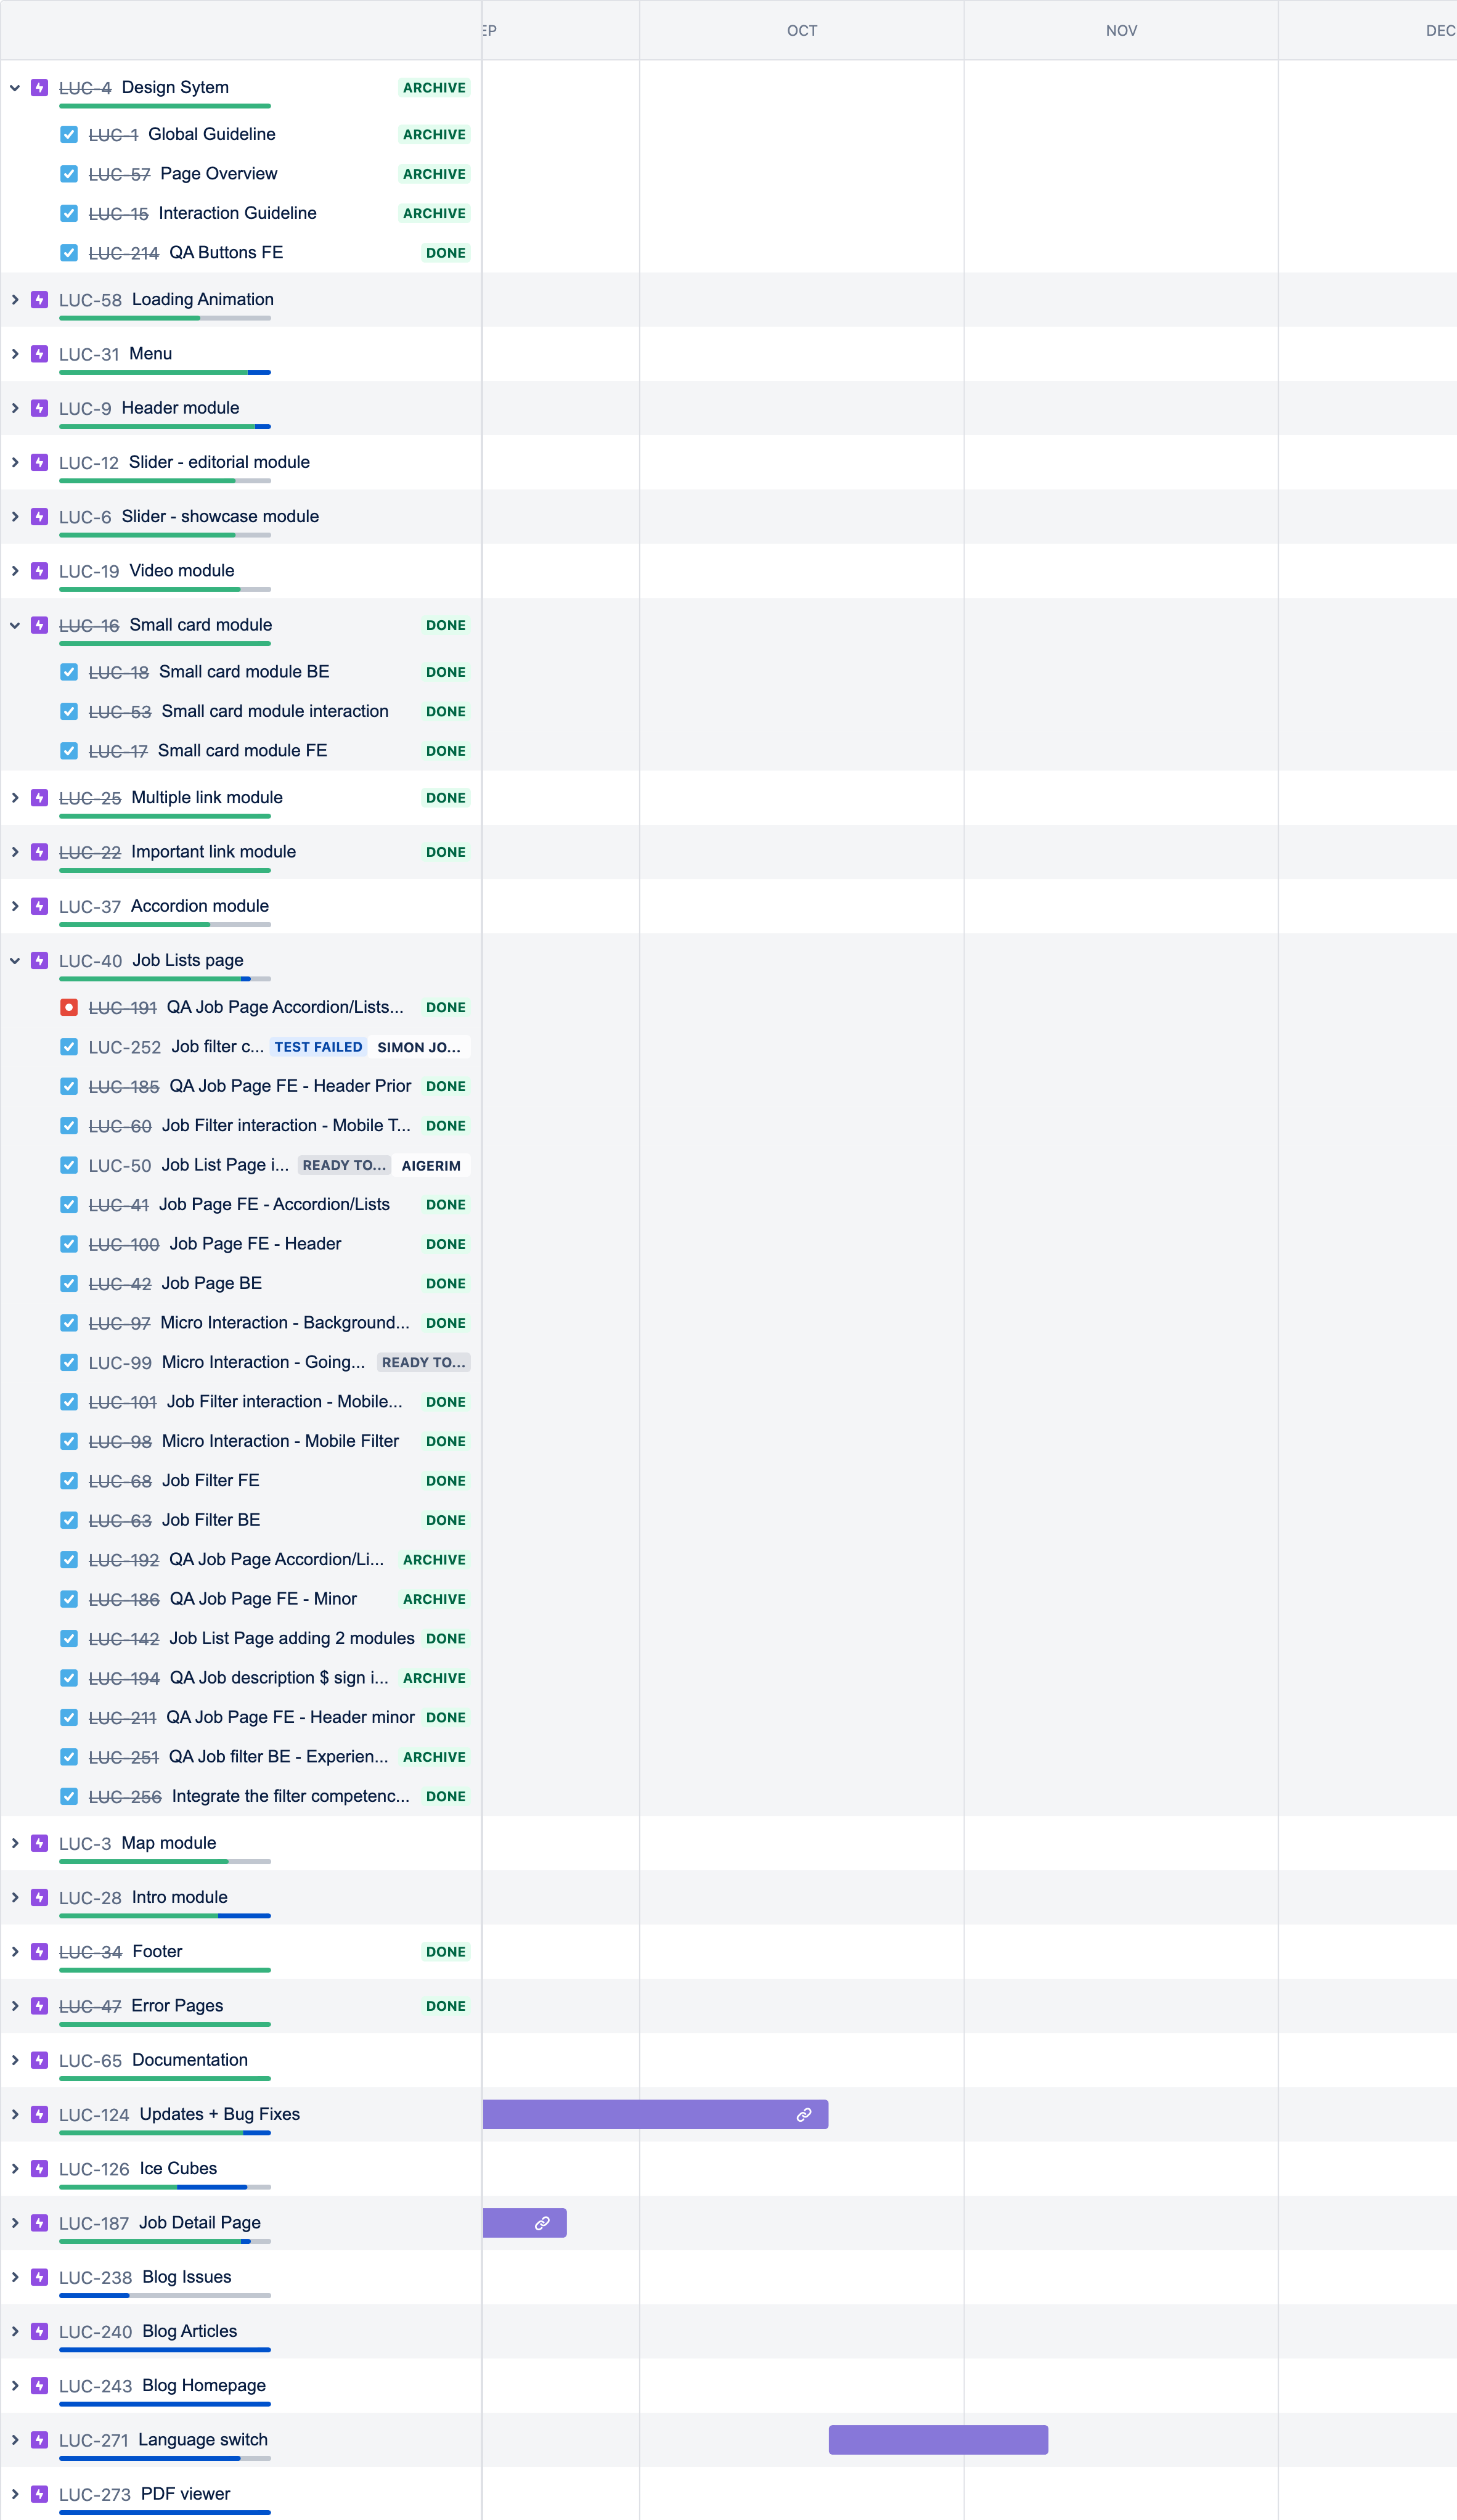Click the epic icon for LUC-273 PDF viewer
Screen dimensions: 1457x2520
pos(40,2494)
